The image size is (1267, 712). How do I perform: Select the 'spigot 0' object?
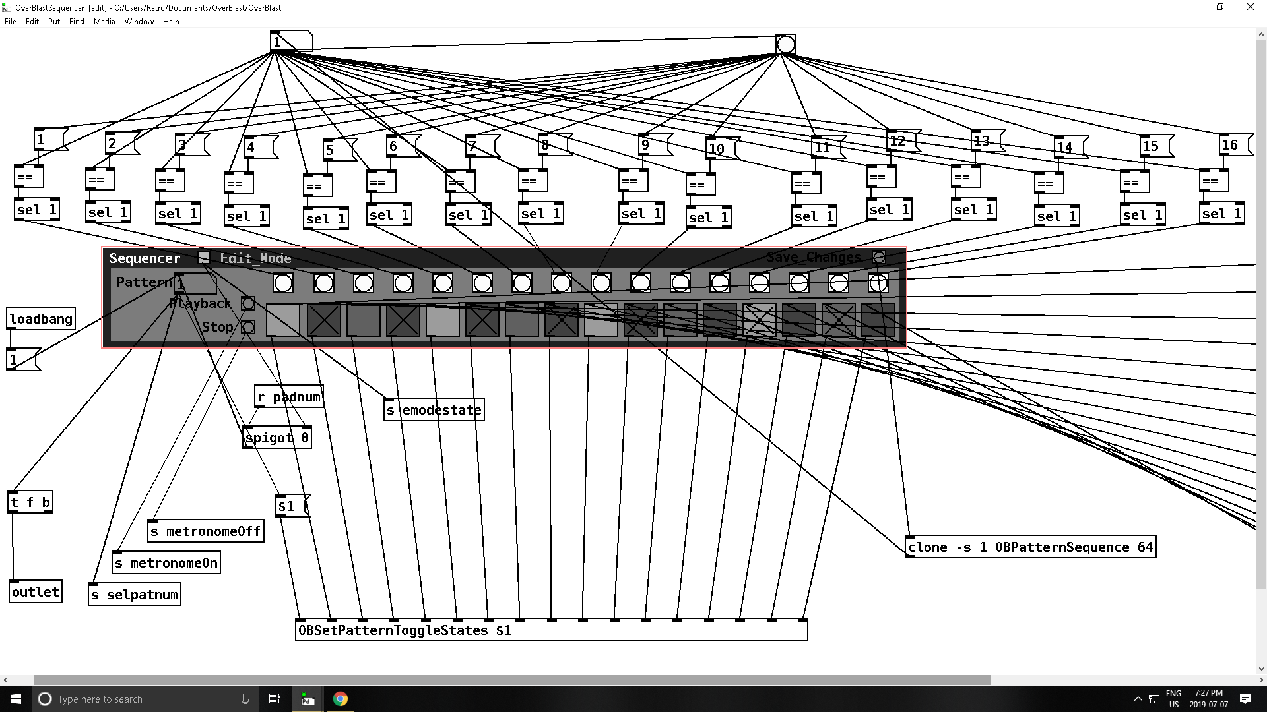(277, 438)
